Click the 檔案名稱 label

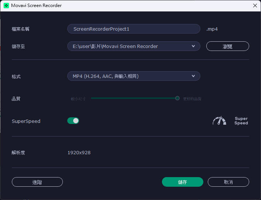[21, 29]
